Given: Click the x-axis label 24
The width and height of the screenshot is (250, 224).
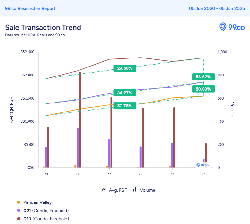Looking at the screenshot, I should [172, 174].
